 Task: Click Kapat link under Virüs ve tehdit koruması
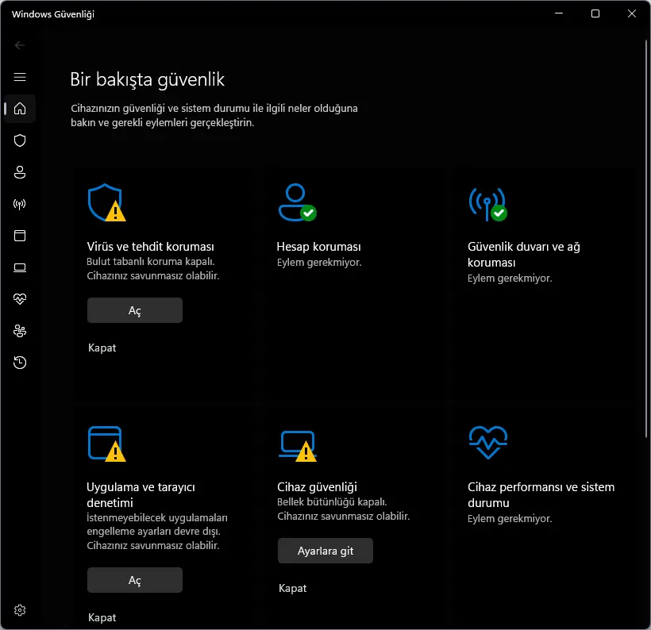pyautogui.click(x=102, y=348)
